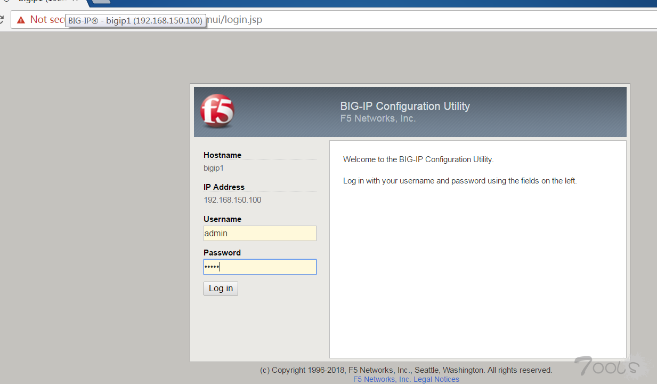Open the F5 Networks, Inc. Legal Notices link

(x=406, y=379)
